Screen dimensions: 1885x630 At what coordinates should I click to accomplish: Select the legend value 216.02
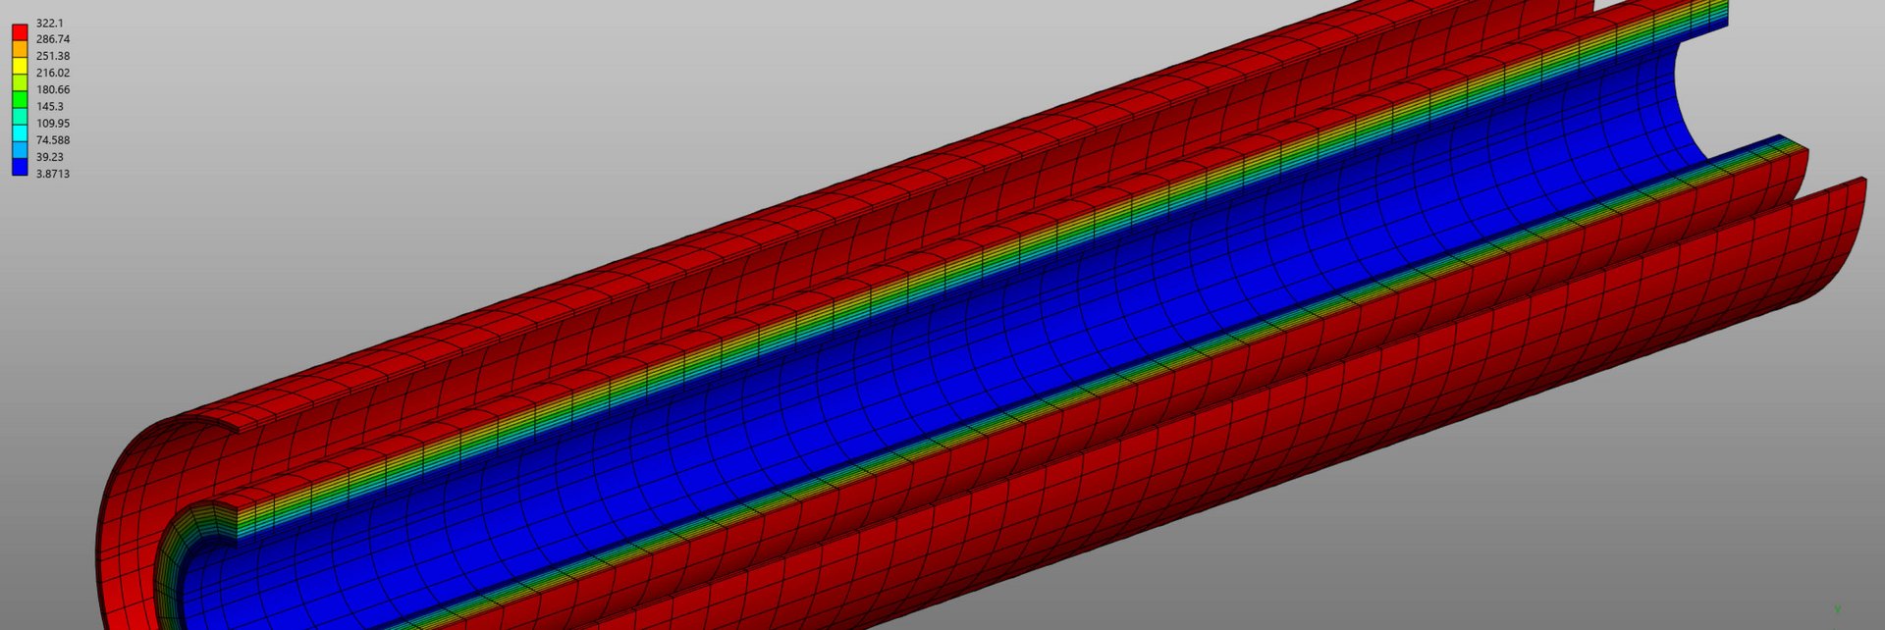(53, 73)
